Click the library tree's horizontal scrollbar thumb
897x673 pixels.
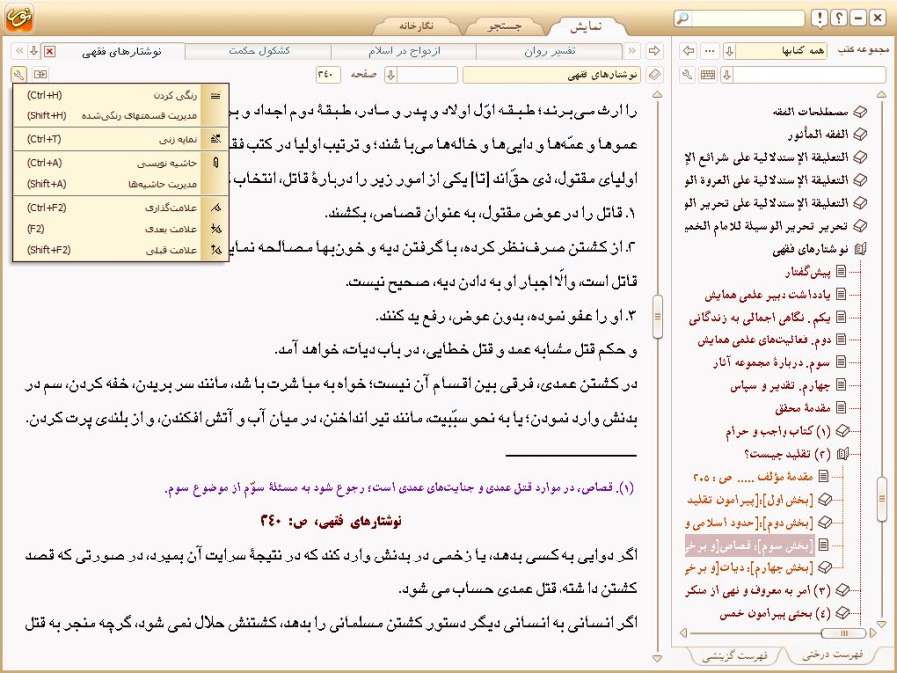click(x=844, y=633)
